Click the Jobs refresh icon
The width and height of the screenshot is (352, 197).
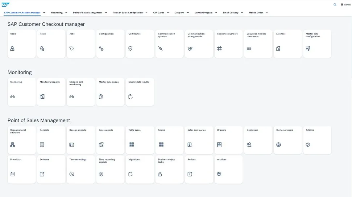click(x=71, y=48)
